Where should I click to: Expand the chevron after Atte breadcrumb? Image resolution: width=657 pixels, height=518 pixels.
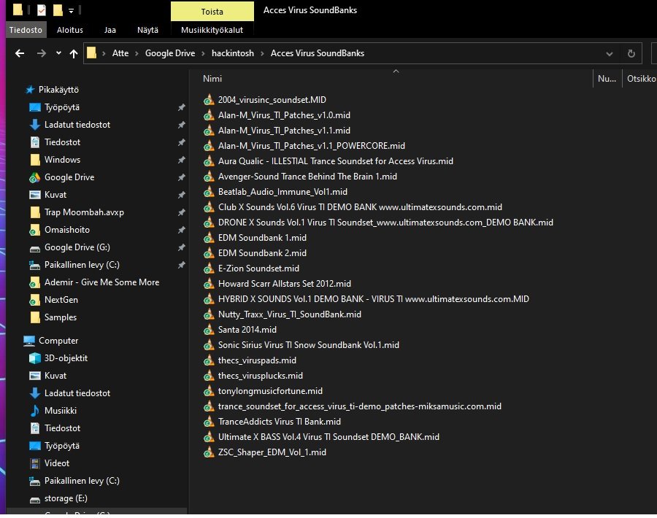(x=137, y=53)
